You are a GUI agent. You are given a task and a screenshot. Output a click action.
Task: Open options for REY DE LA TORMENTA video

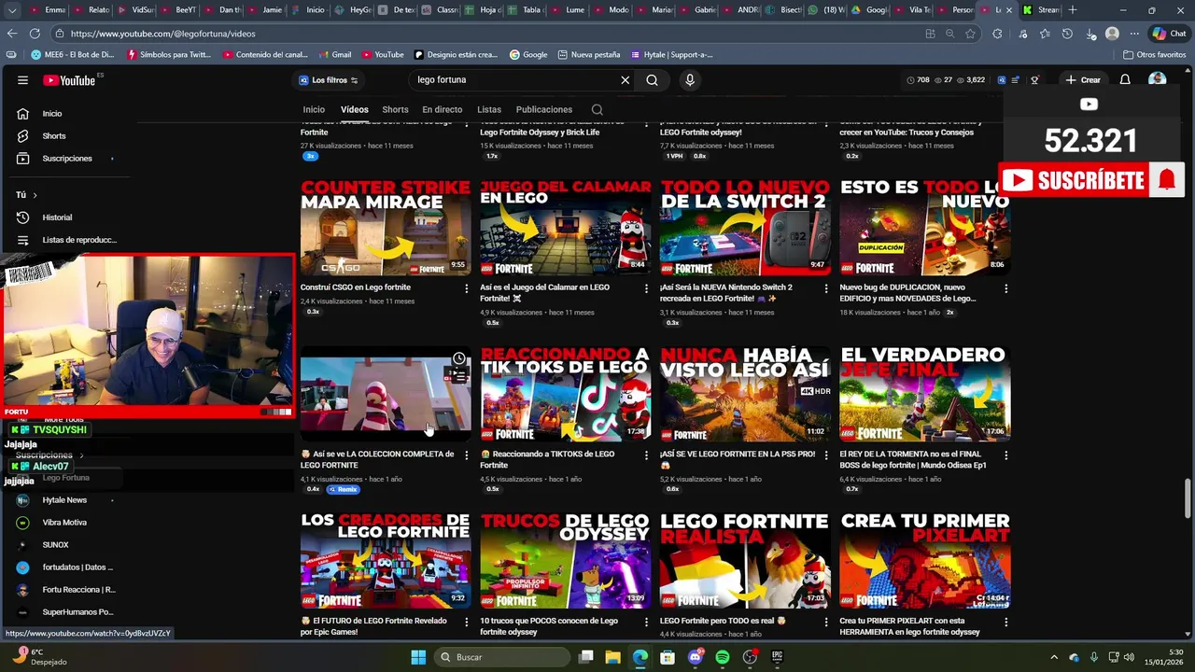click(x=1005, y=455)
